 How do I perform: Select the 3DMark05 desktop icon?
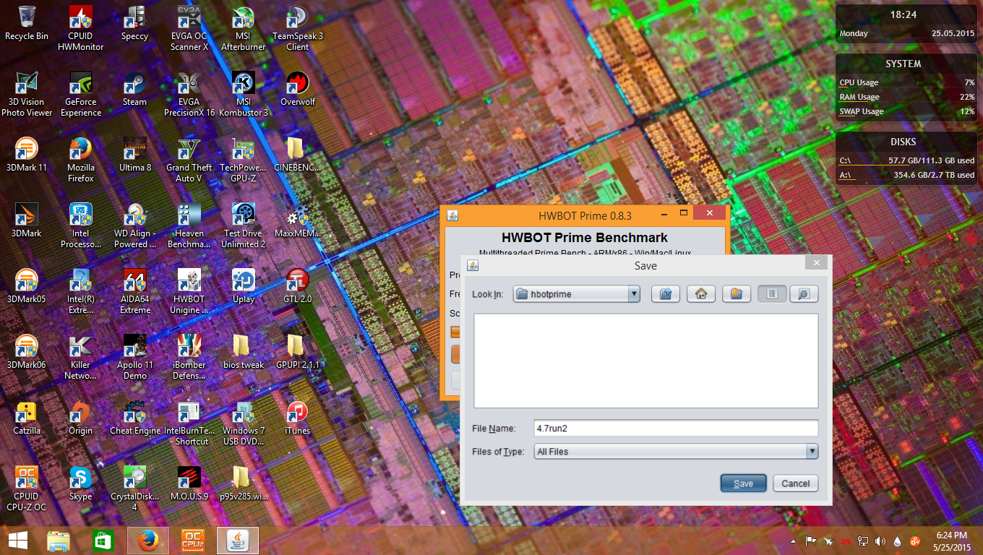tap(27, 286)
